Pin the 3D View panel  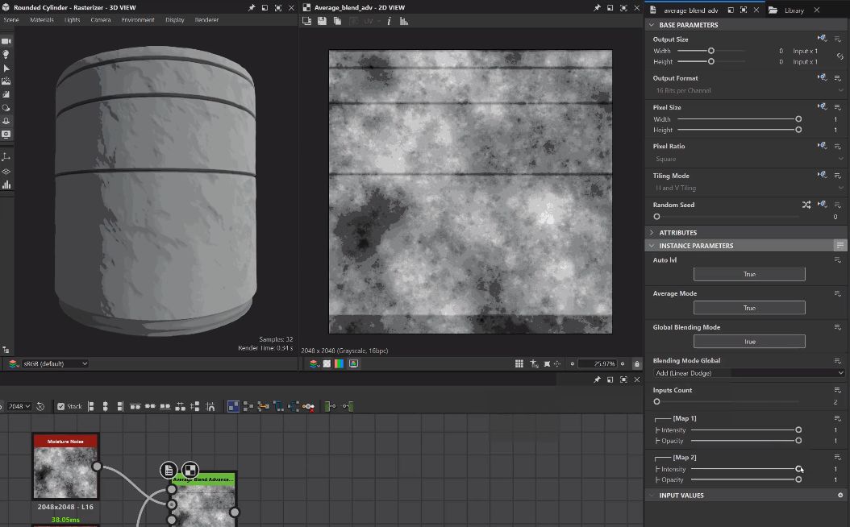[x=250, y=8]
